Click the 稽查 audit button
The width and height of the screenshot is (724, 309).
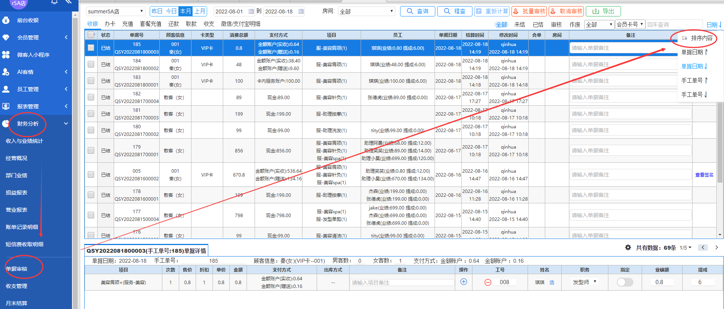455,11
